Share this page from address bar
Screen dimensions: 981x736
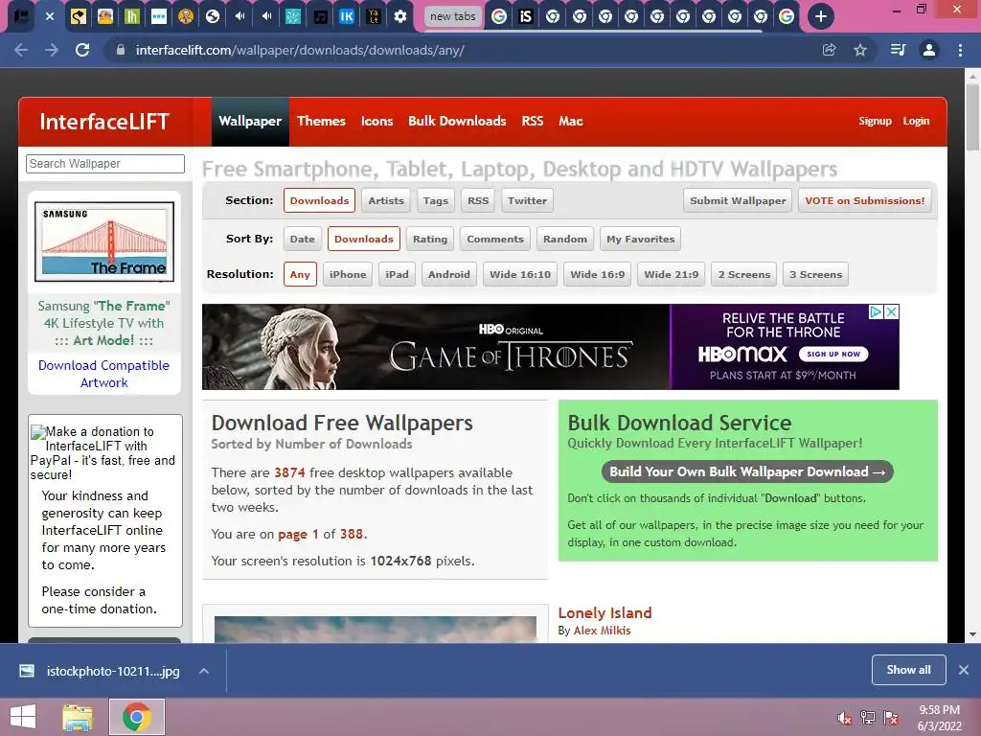click(829, 50)
